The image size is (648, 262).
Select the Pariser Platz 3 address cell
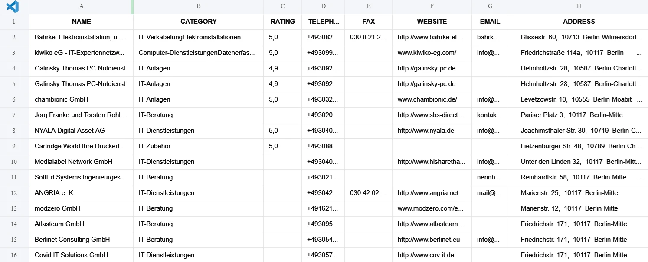pos(579,115)
